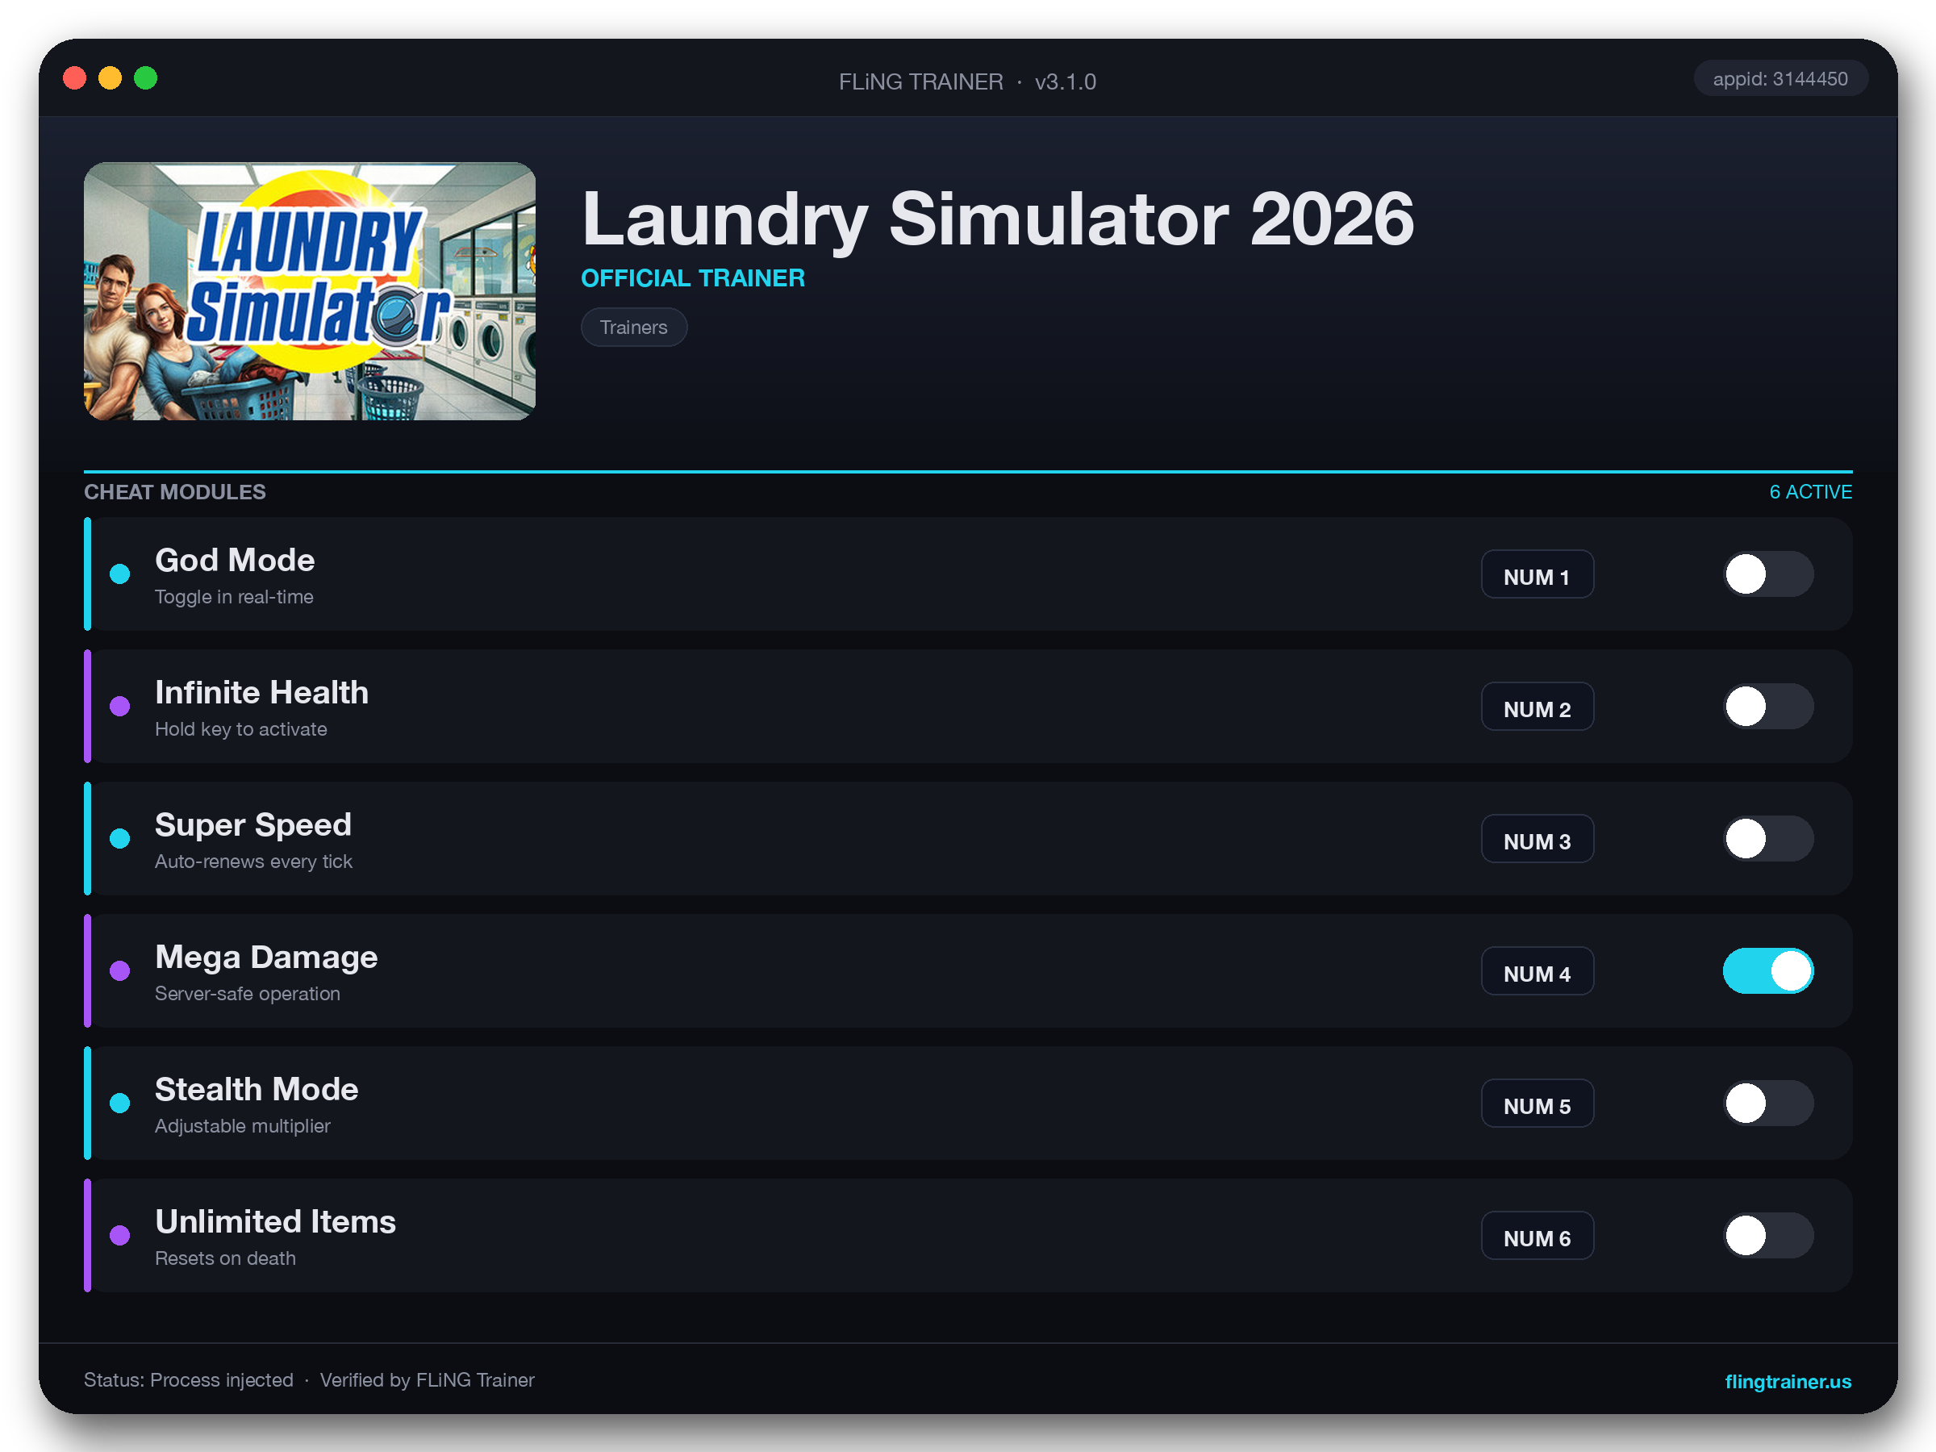Screen dimensions: 1936x1452
Task: Disable the Mega Damage toggle
Action: (1768, 970)
